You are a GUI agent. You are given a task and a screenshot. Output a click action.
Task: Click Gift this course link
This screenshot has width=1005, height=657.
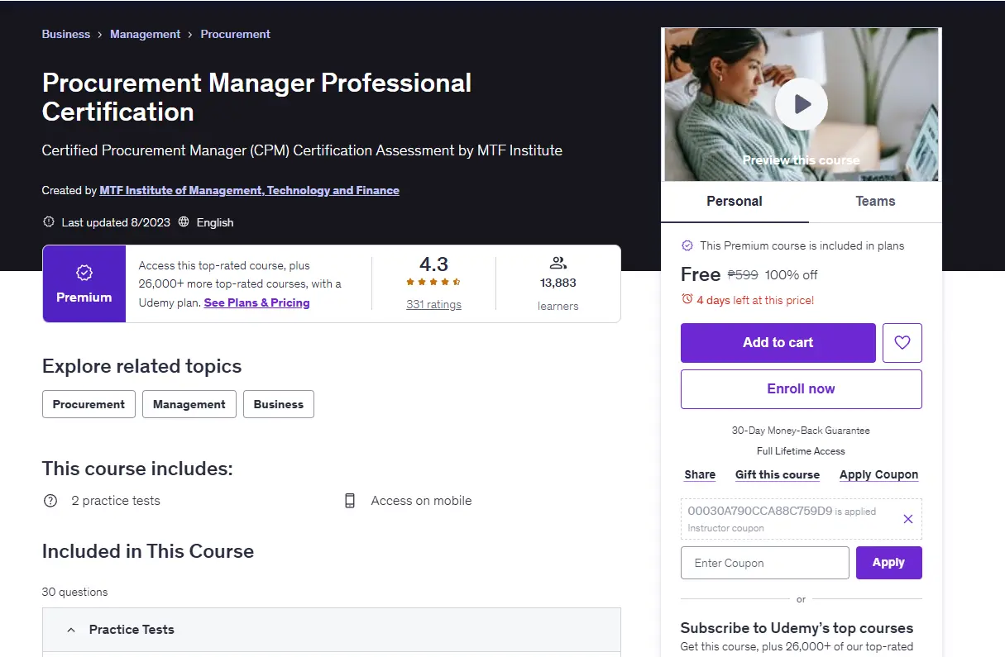tap(778, 475)
